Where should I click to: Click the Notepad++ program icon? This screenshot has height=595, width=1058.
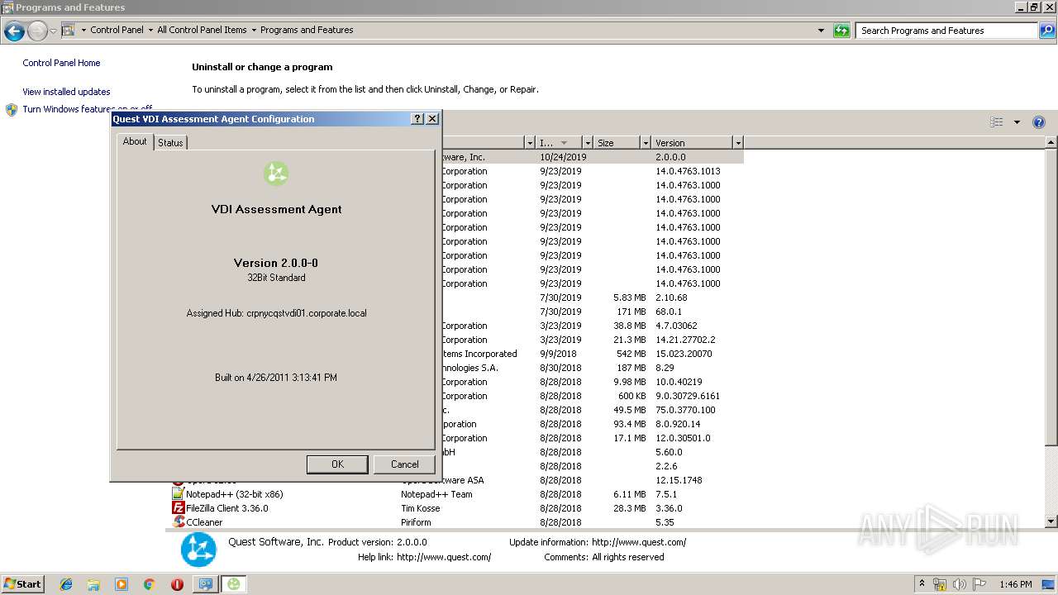(x=178, y=494)
